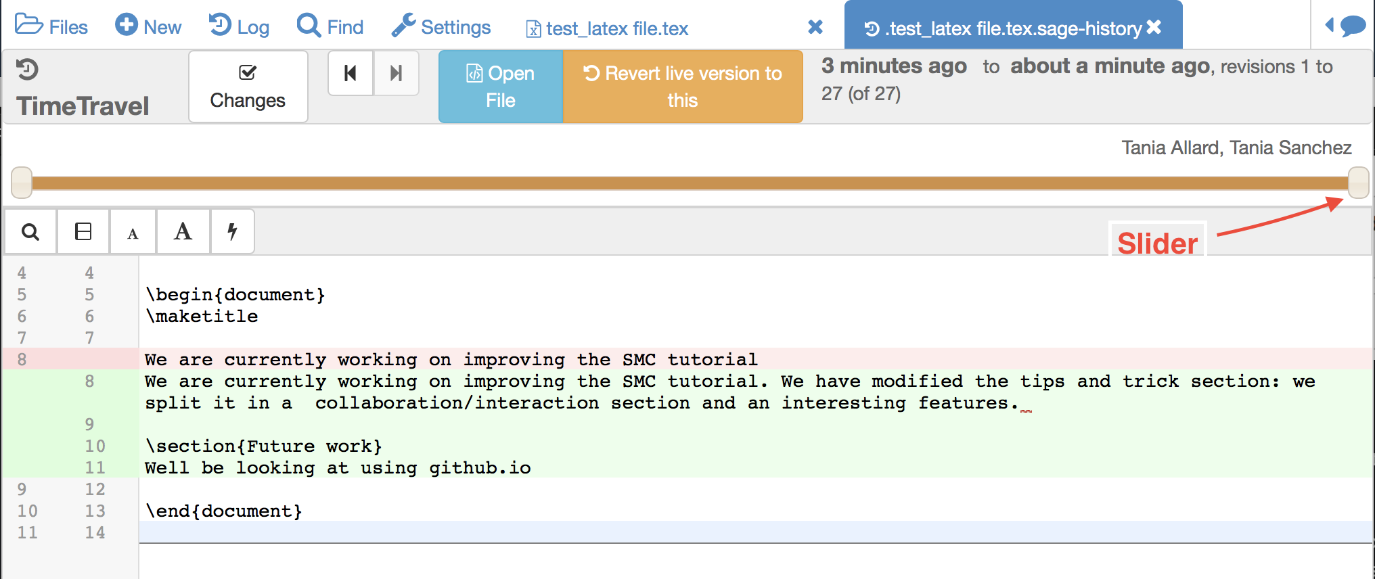
Task: Open the Log view
Action: coord(239,26)
